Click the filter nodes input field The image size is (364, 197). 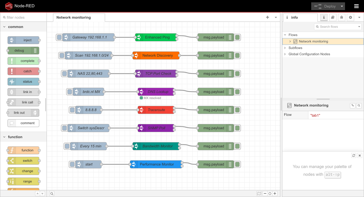(23, 17)
